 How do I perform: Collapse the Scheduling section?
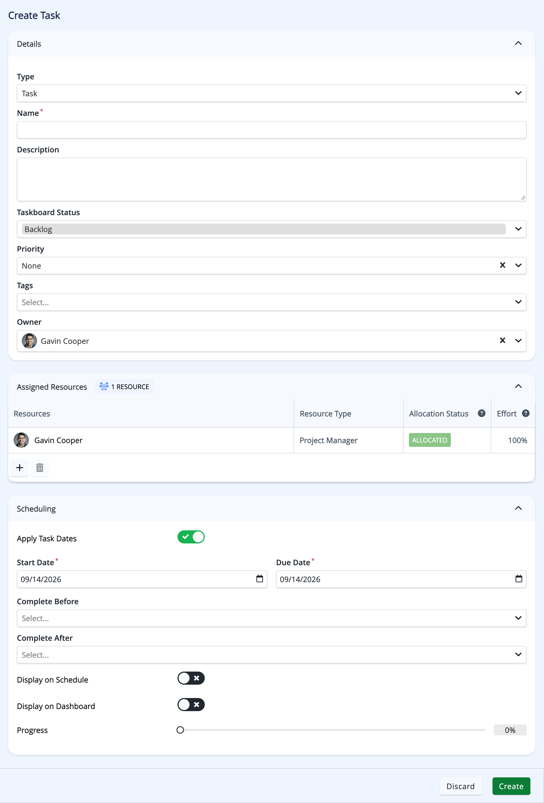tap(518, 508)
